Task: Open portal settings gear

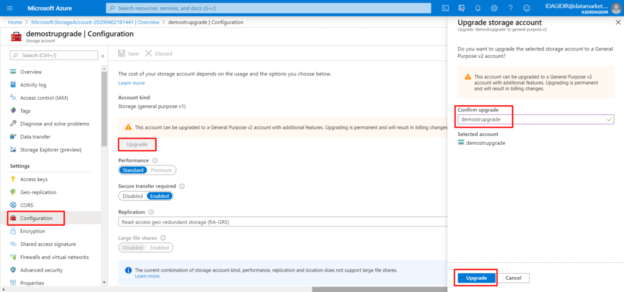Action: [494, 8]
